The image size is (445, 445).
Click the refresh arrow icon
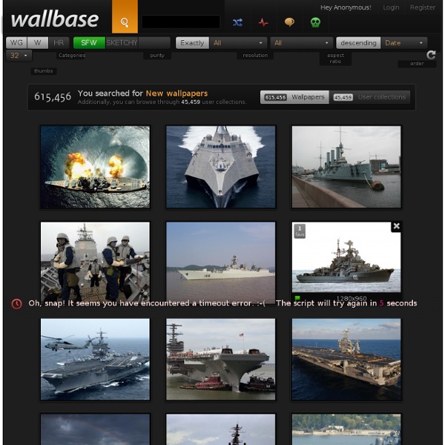coord(431,55)
